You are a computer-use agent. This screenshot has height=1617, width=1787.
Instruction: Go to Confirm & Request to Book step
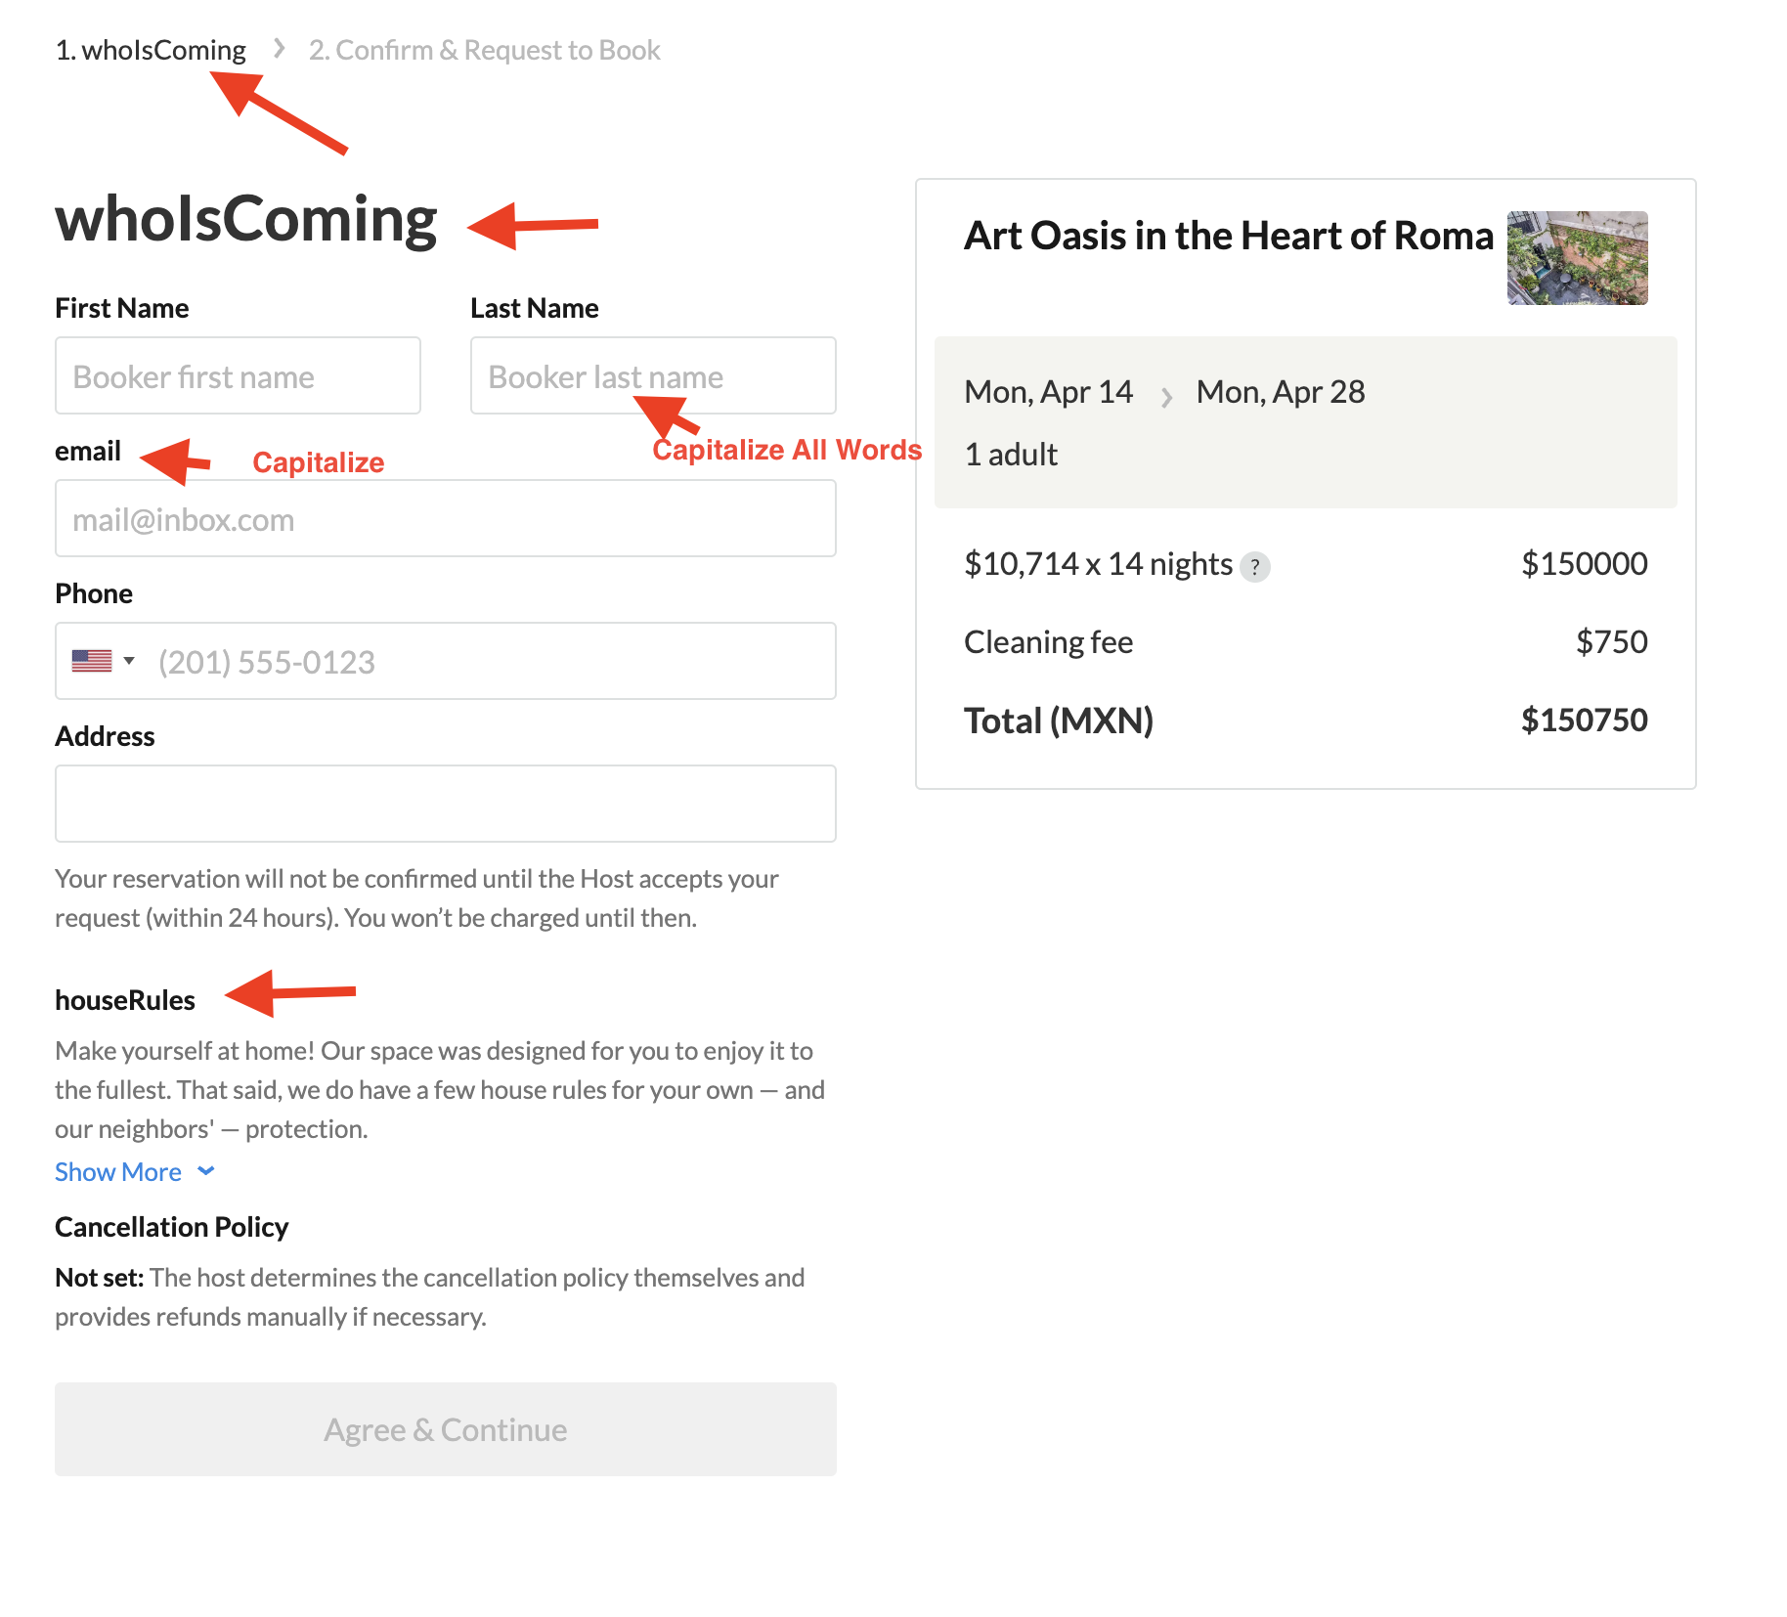[x=484, y=50]
